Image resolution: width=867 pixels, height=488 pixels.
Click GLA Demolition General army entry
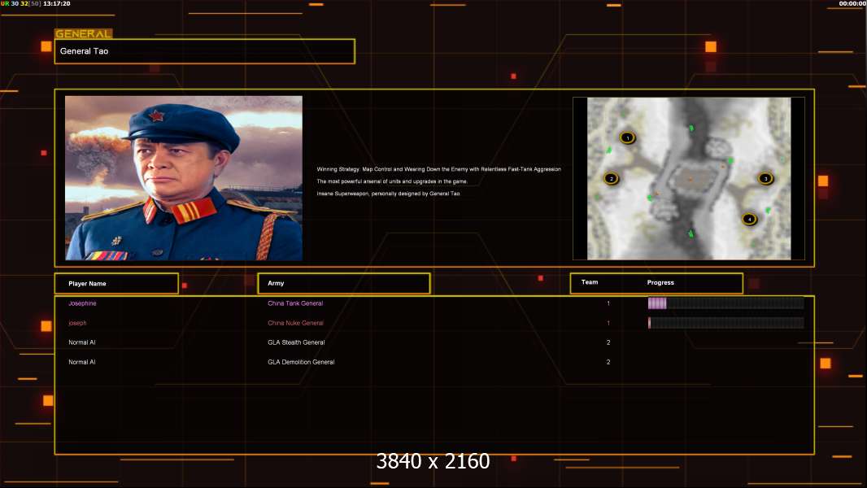[302, 363]
